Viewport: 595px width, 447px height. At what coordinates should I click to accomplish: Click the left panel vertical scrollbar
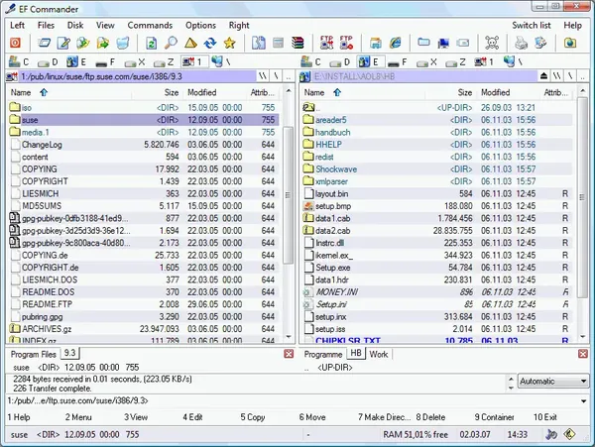tap(289, 214)
